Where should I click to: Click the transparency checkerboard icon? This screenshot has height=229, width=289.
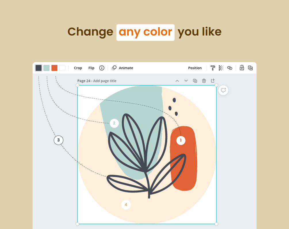tap(221, 68)
